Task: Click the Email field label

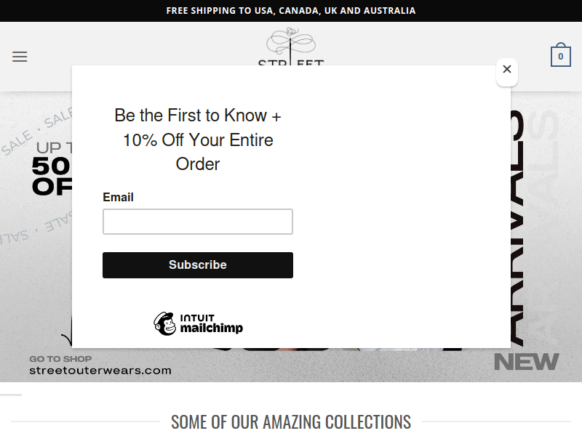Action: (x=118, y=197)
